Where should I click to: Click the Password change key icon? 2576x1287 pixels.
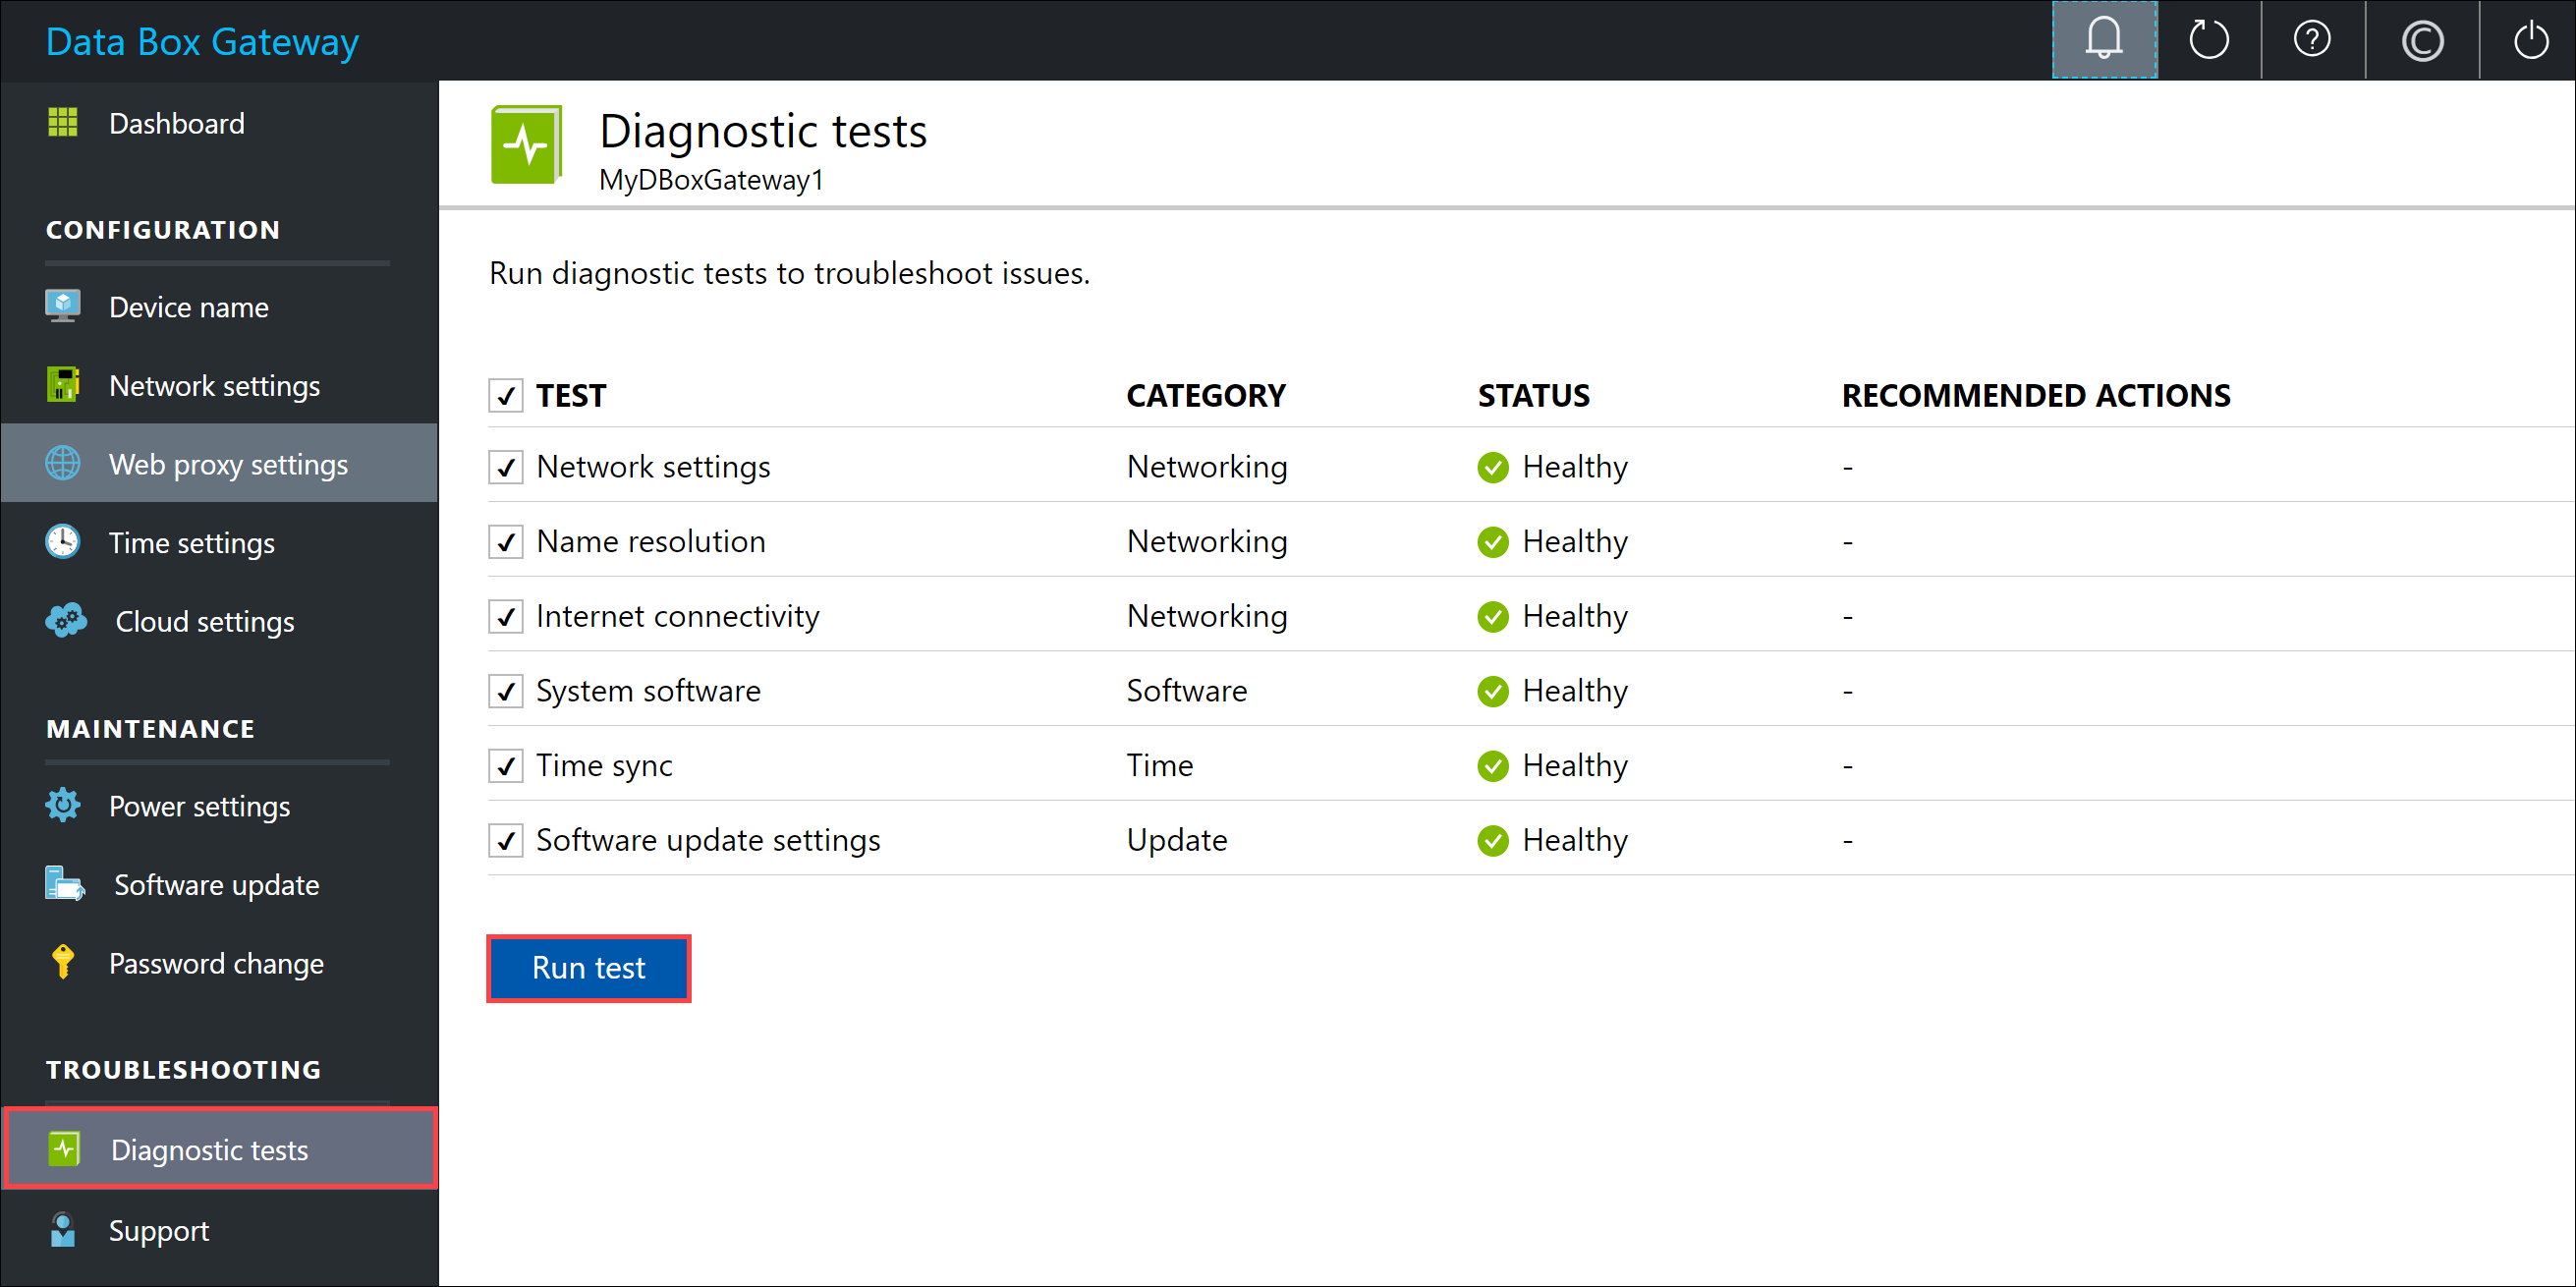pos(62,962)
